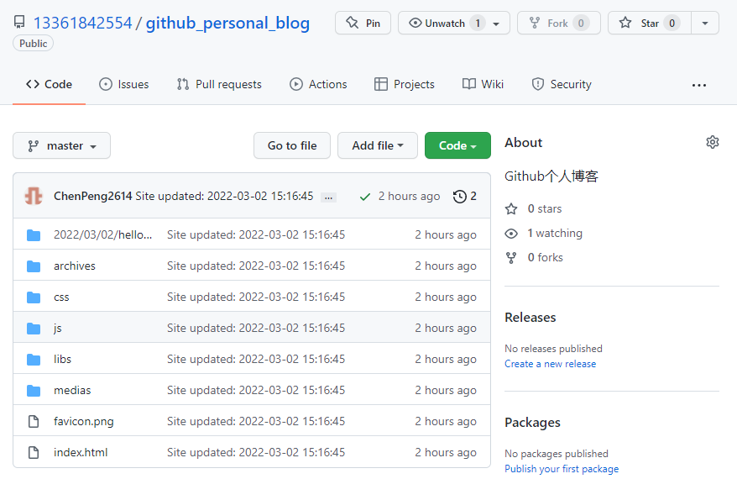Open the medias folder

[x=72, y=390]
